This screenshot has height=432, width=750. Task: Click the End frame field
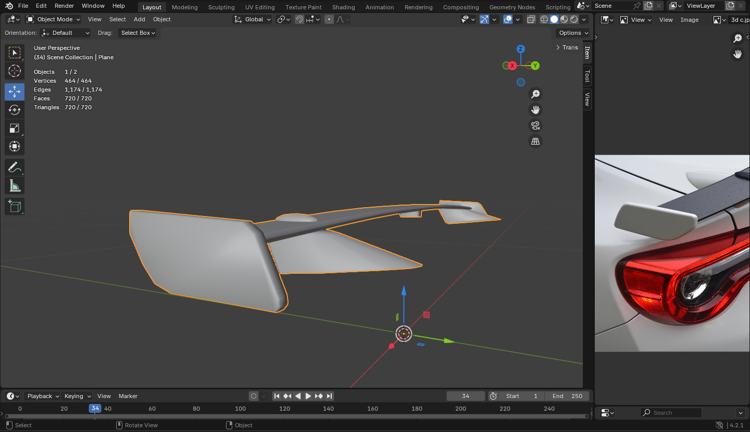(567, 396)
